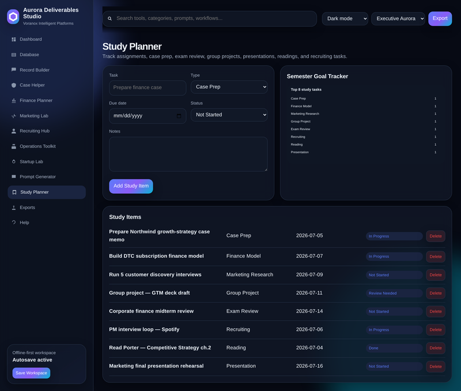Click the Study Planner page heading
This screenshot has width=461, height=391.
point(132,47)
